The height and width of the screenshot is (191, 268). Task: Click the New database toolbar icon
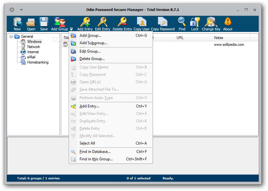point(18,22)
